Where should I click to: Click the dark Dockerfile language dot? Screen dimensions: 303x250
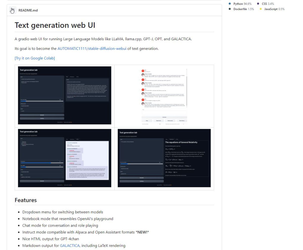tap(230, 9)
